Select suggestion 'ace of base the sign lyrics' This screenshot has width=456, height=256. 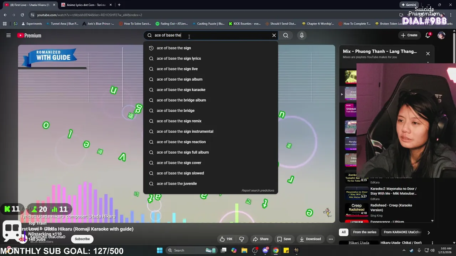[210, 58]
